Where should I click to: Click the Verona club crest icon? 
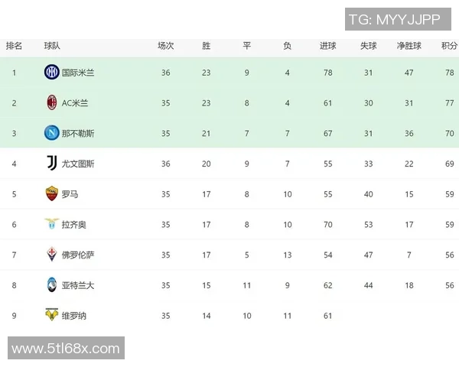click(x=51, y=315)
